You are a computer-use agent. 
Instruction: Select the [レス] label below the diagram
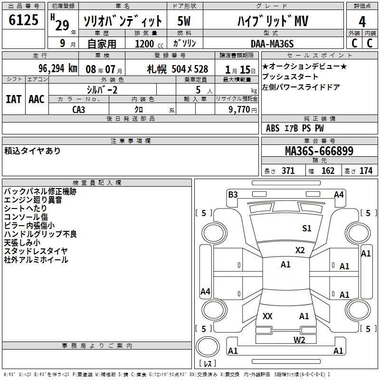(208, 364)
